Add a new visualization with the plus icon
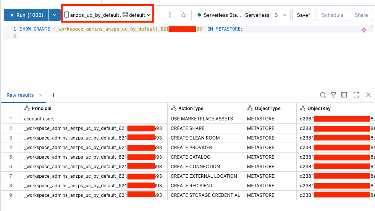Image resolution: width=375 pixels, height=211 pixels. coord(53,95)
